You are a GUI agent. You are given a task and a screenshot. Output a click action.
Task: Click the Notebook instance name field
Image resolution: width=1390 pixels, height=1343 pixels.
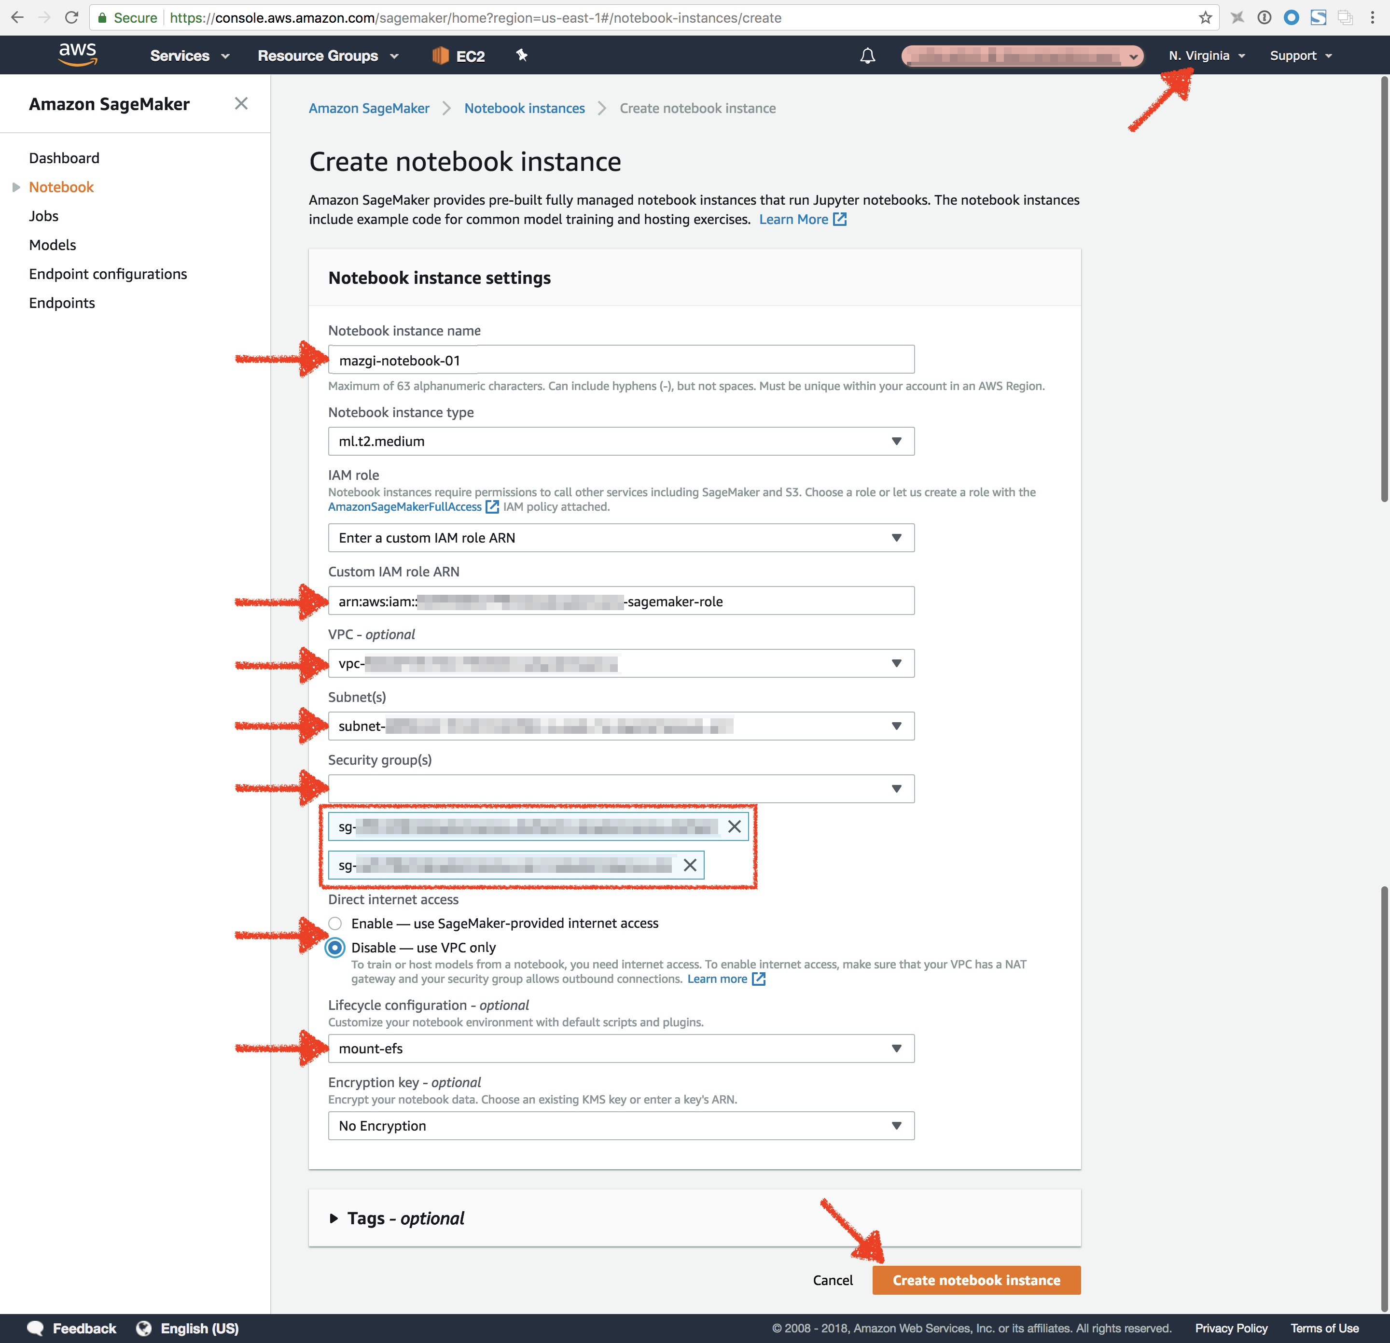click(621, 360)
